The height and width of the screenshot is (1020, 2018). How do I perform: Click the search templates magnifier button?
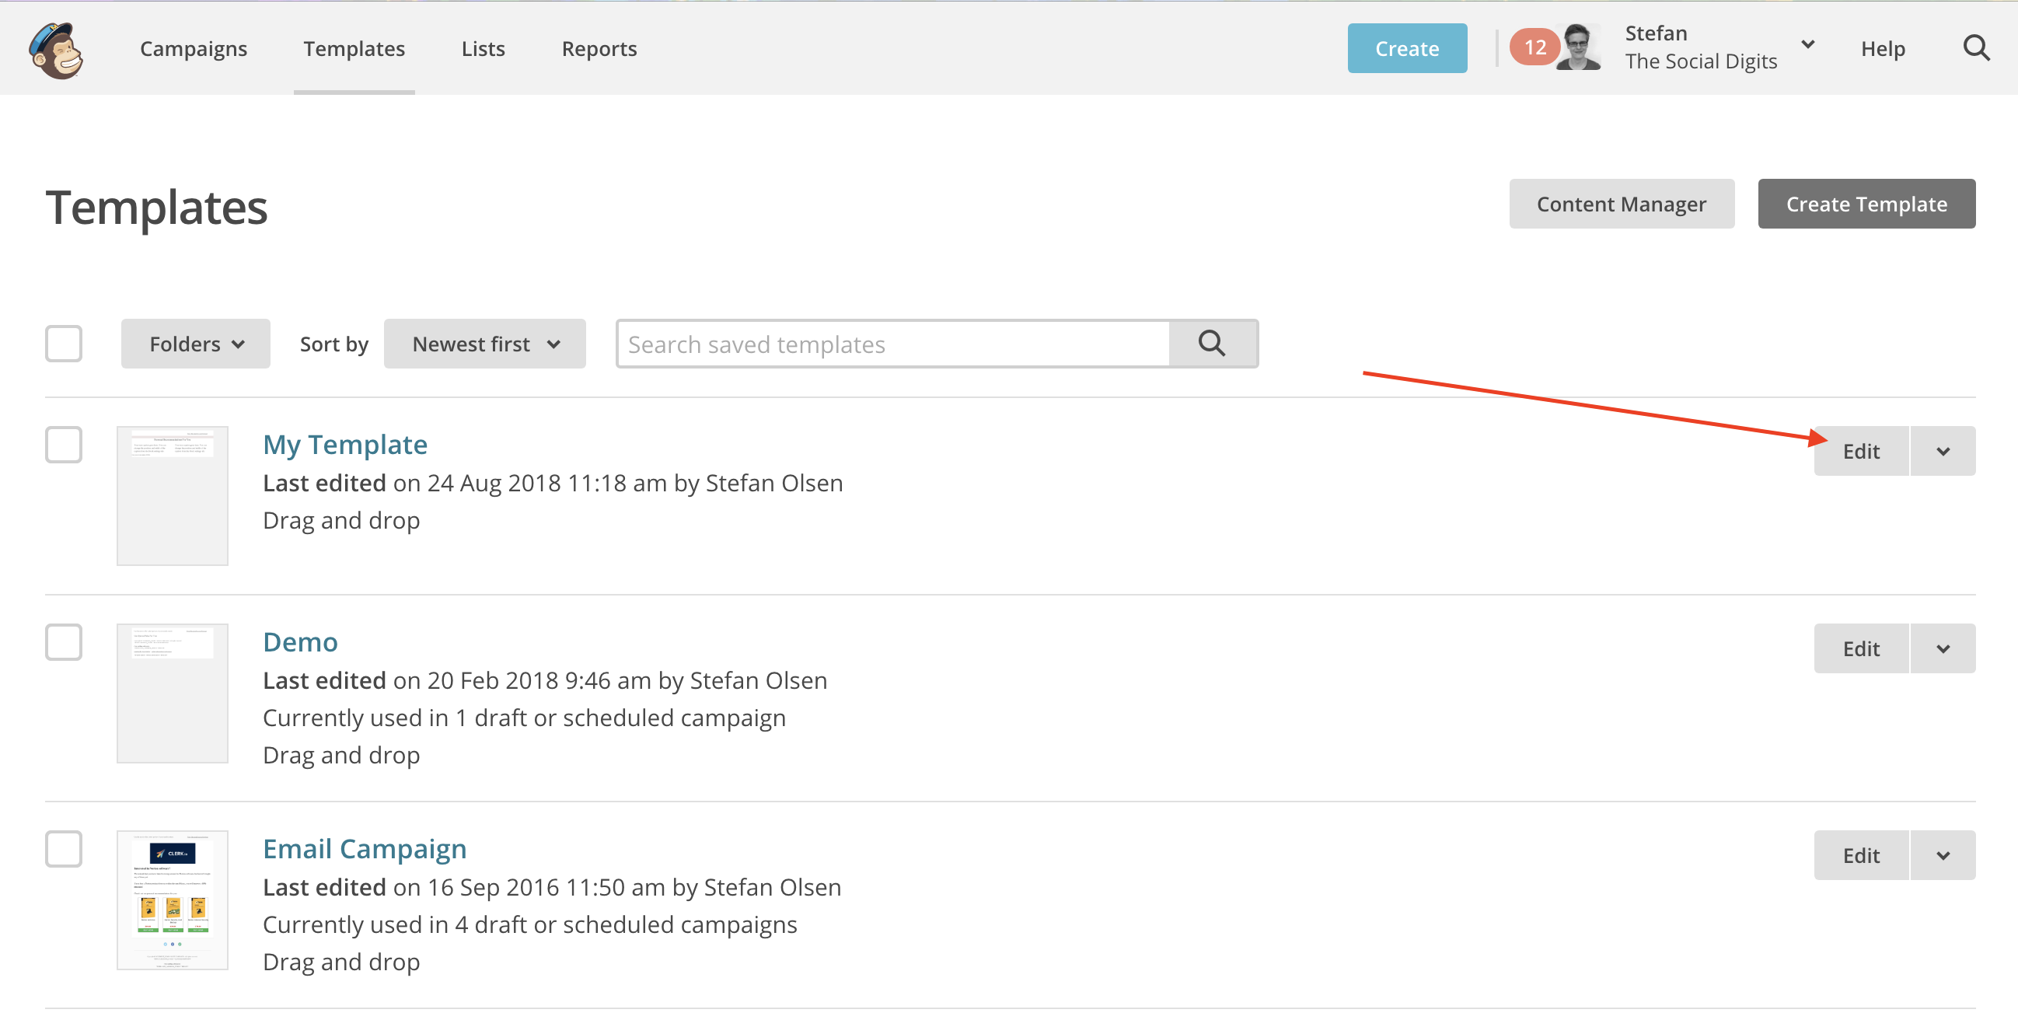point(1211,344)
